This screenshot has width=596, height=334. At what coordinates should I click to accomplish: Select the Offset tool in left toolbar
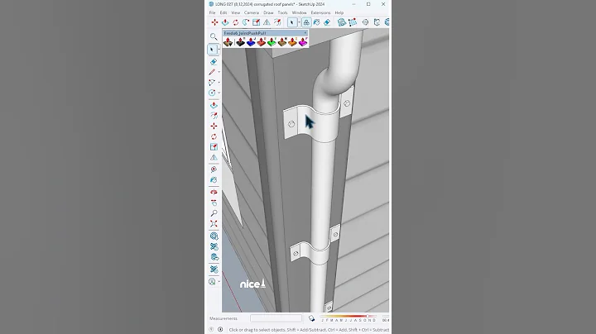tap(214, 116)
